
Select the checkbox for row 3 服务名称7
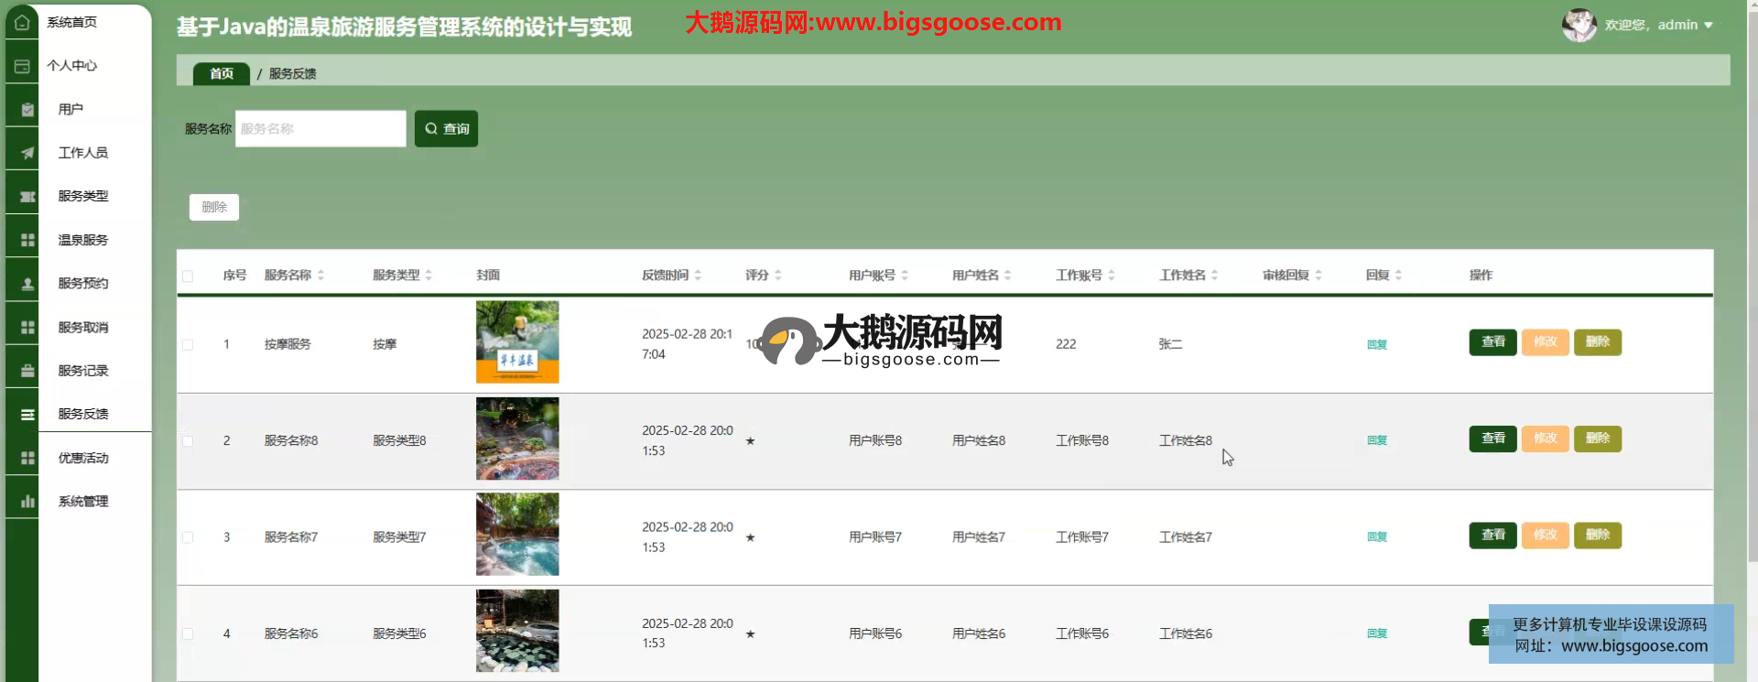188,537
